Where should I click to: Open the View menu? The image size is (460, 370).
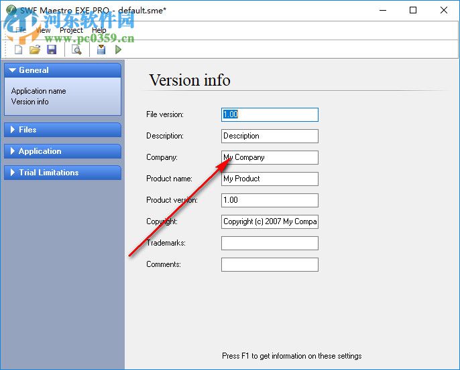(43, 30)
